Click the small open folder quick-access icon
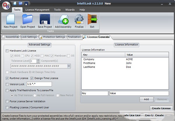Image resolution: width=175 pixels, height=121 pixels. click(x=20, y=3)
